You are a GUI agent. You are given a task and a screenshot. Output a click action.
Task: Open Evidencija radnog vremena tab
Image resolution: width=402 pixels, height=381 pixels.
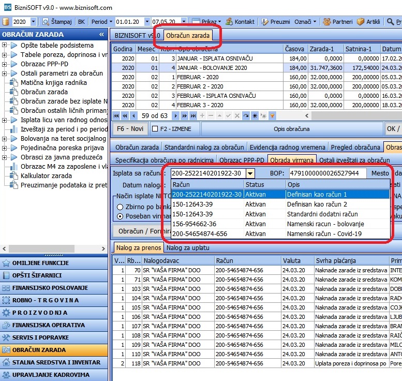(287, 147)
